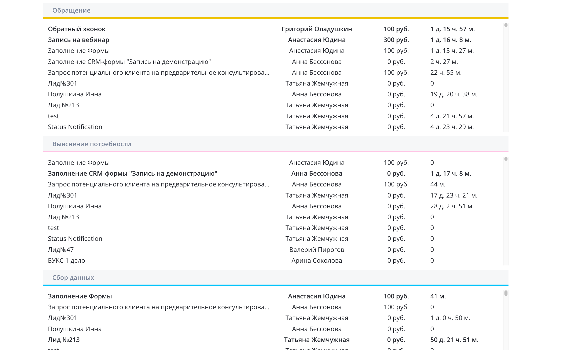The height and width of the screenshot is (350, 569).
Task: Click the Выяснение потребности stage header
Action: click(92, 144)
